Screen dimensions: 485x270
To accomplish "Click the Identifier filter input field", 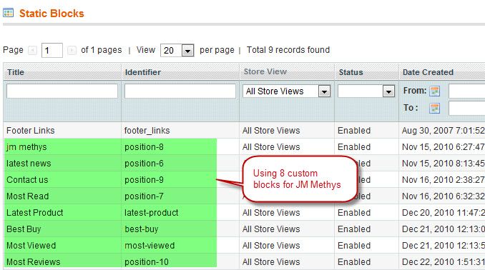I will coord(180,91).
